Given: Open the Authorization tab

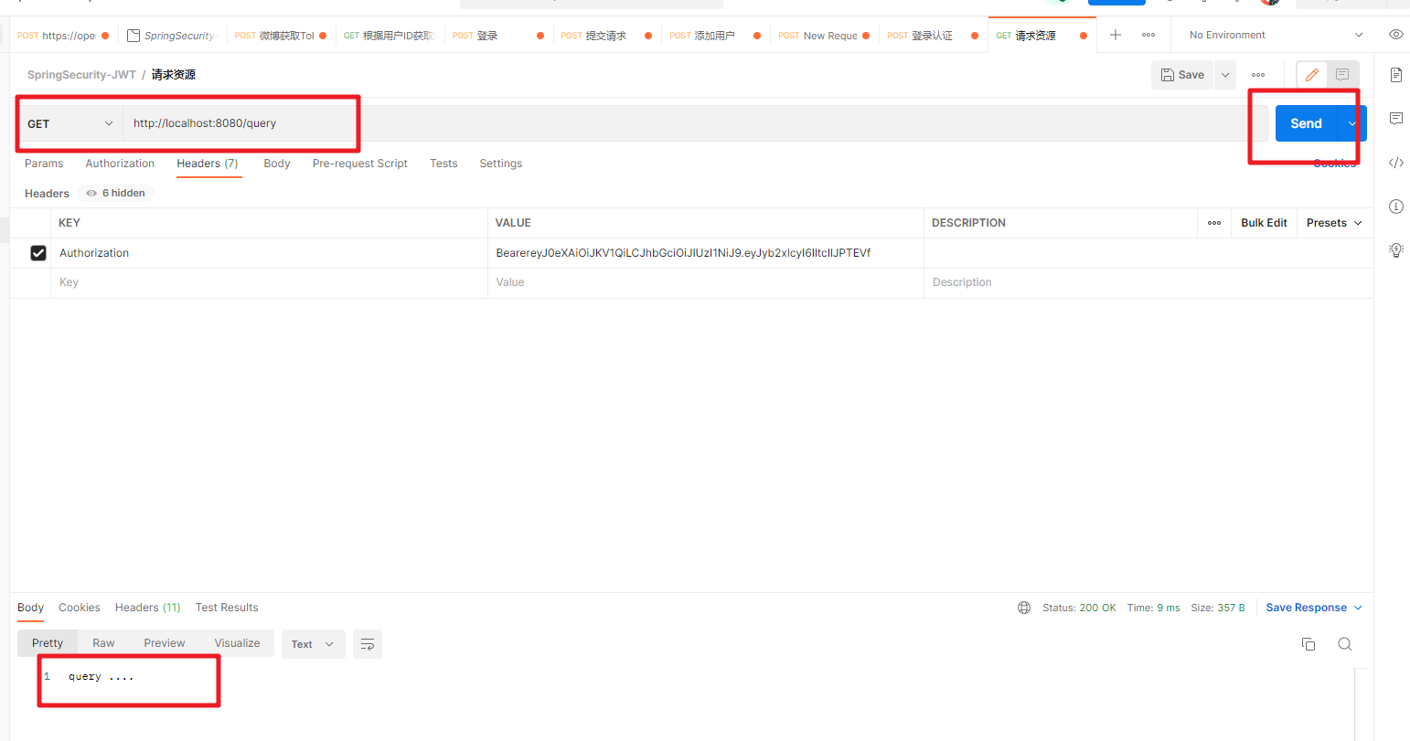Looking at the screenshot, I should coord(120,164).
